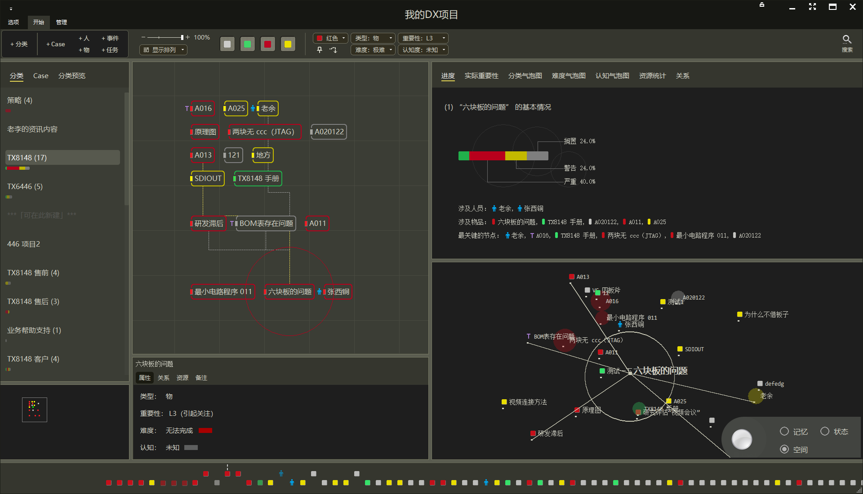Open the 类型: 物 dropdown
Screen dimensions: 863x494
pyautogui.click(x=373, y=38)
